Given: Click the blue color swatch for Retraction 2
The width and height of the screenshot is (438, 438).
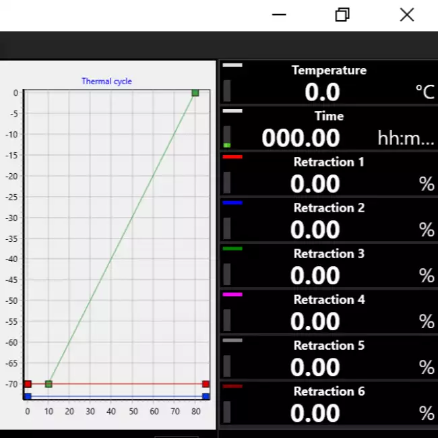Looking at the screenshot, I should click(x=232, y=203).
